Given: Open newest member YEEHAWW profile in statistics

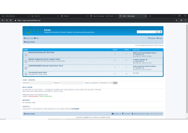Looking at the screenshot, I should pos(75,109).
